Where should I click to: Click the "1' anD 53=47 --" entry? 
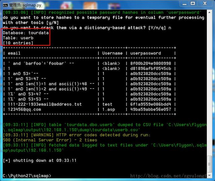[27, 79]
